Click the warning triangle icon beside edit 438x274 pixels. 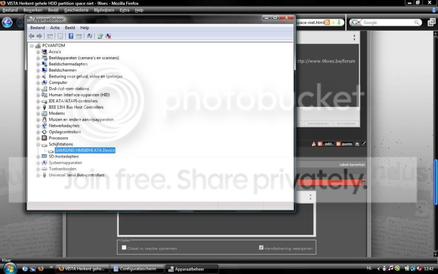tap(314, 144)
